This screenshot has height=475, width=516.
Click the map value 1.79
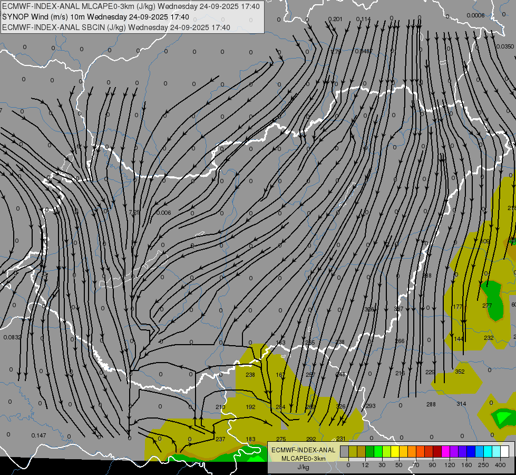[x=336, y=52]
